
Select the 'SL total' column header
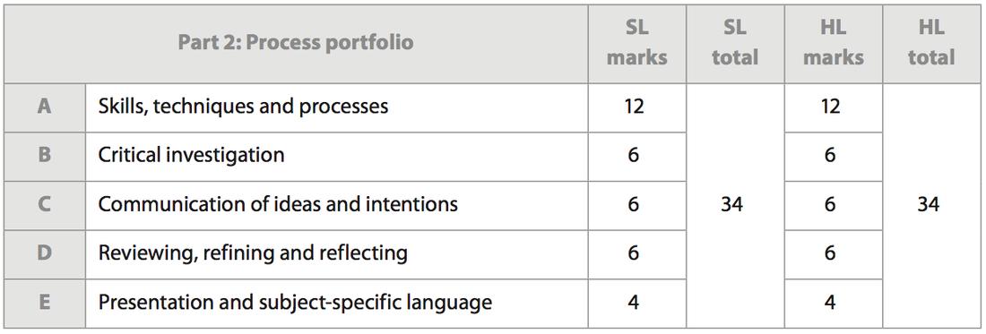(x=735, y=43)
